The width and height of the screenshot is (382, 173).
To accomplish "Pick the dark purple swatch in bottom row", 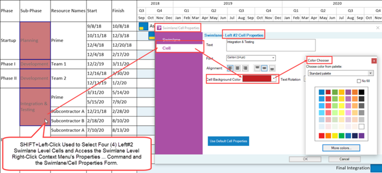I will click(x=361, y=135).
